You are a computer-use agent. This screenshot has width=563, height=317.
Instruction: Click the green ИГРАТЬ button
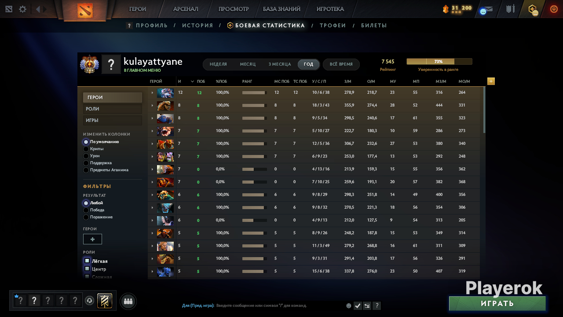tap(497, 303)
